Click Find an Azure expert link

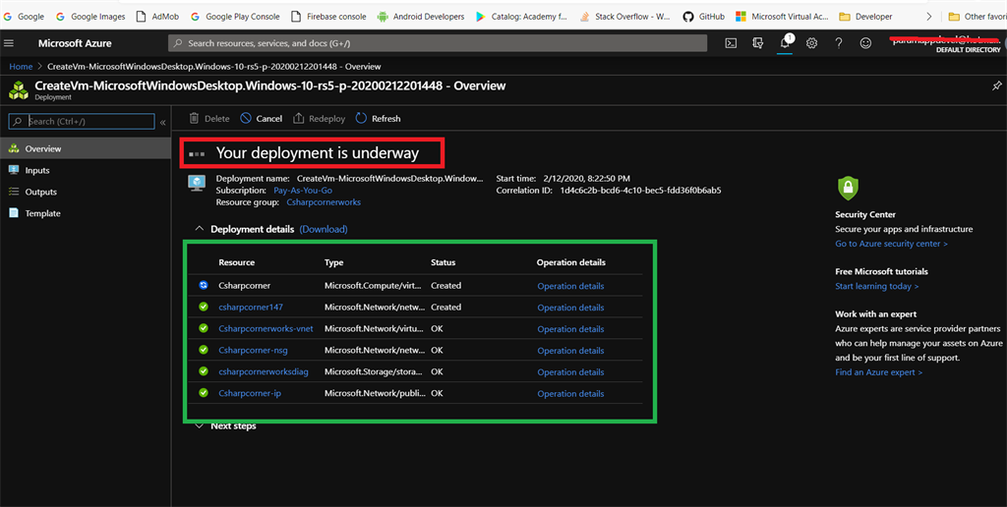point(878,372)
